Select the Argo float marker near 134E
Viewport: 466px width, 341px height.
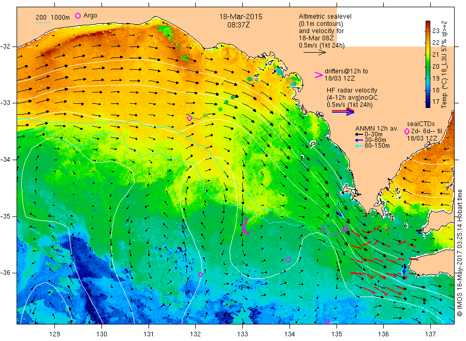[x=288, y=260]
